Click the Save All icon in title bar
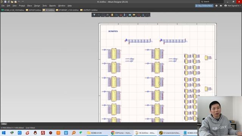The width and height of the screenshot is (242, 136). [9, 2]
